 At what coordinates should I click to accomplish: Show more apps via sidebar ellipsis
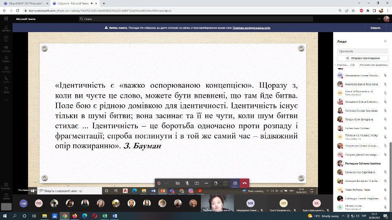point(6,100)
